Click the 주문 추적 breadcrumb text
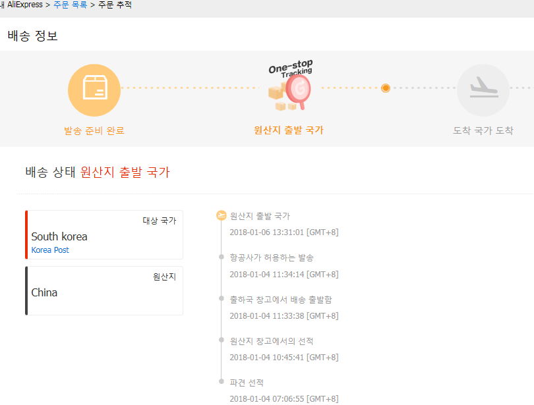The height and width of the screenshot is (405, 534). click(x=115, y=5)
